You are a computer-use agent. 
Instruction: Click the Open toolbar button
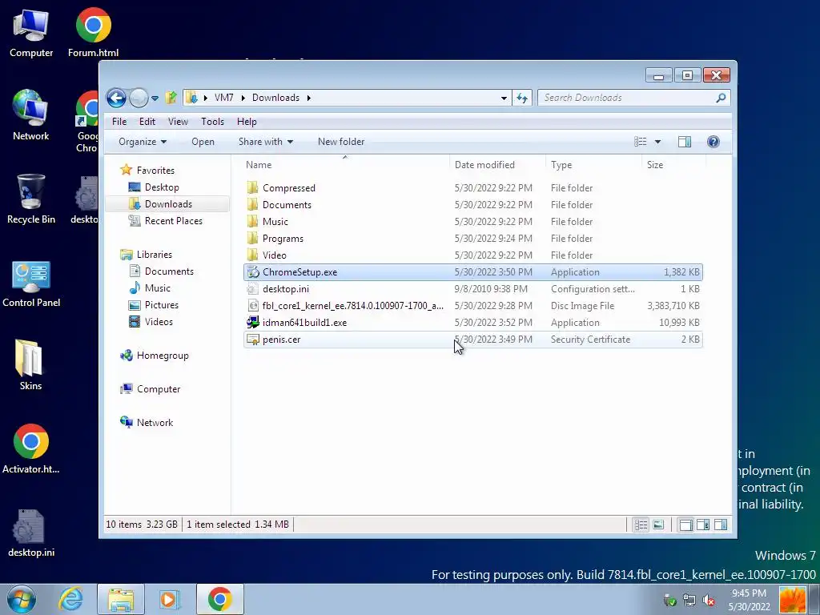point(203,142)
